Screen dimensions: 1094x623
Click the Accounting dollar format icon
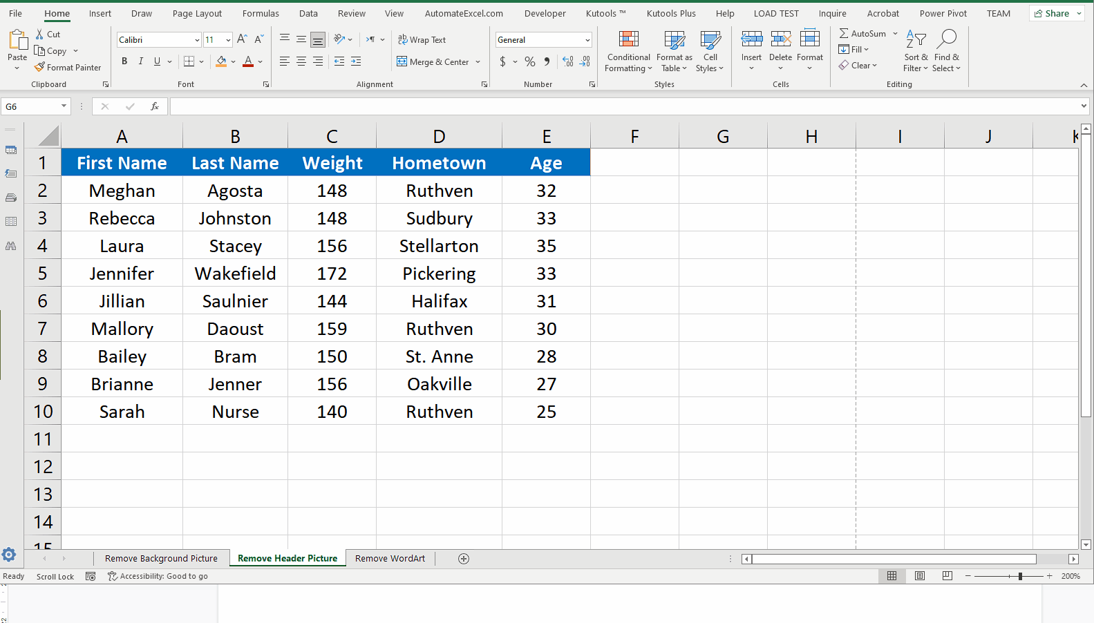[502, 61]
